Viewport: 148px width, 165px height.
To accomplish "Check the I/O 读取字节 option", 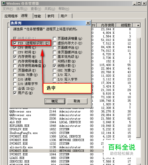I will 15,84.
